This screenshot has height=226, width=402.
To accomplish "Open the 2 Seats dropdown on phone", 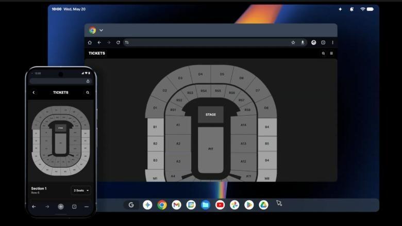I will pos(81,190).
